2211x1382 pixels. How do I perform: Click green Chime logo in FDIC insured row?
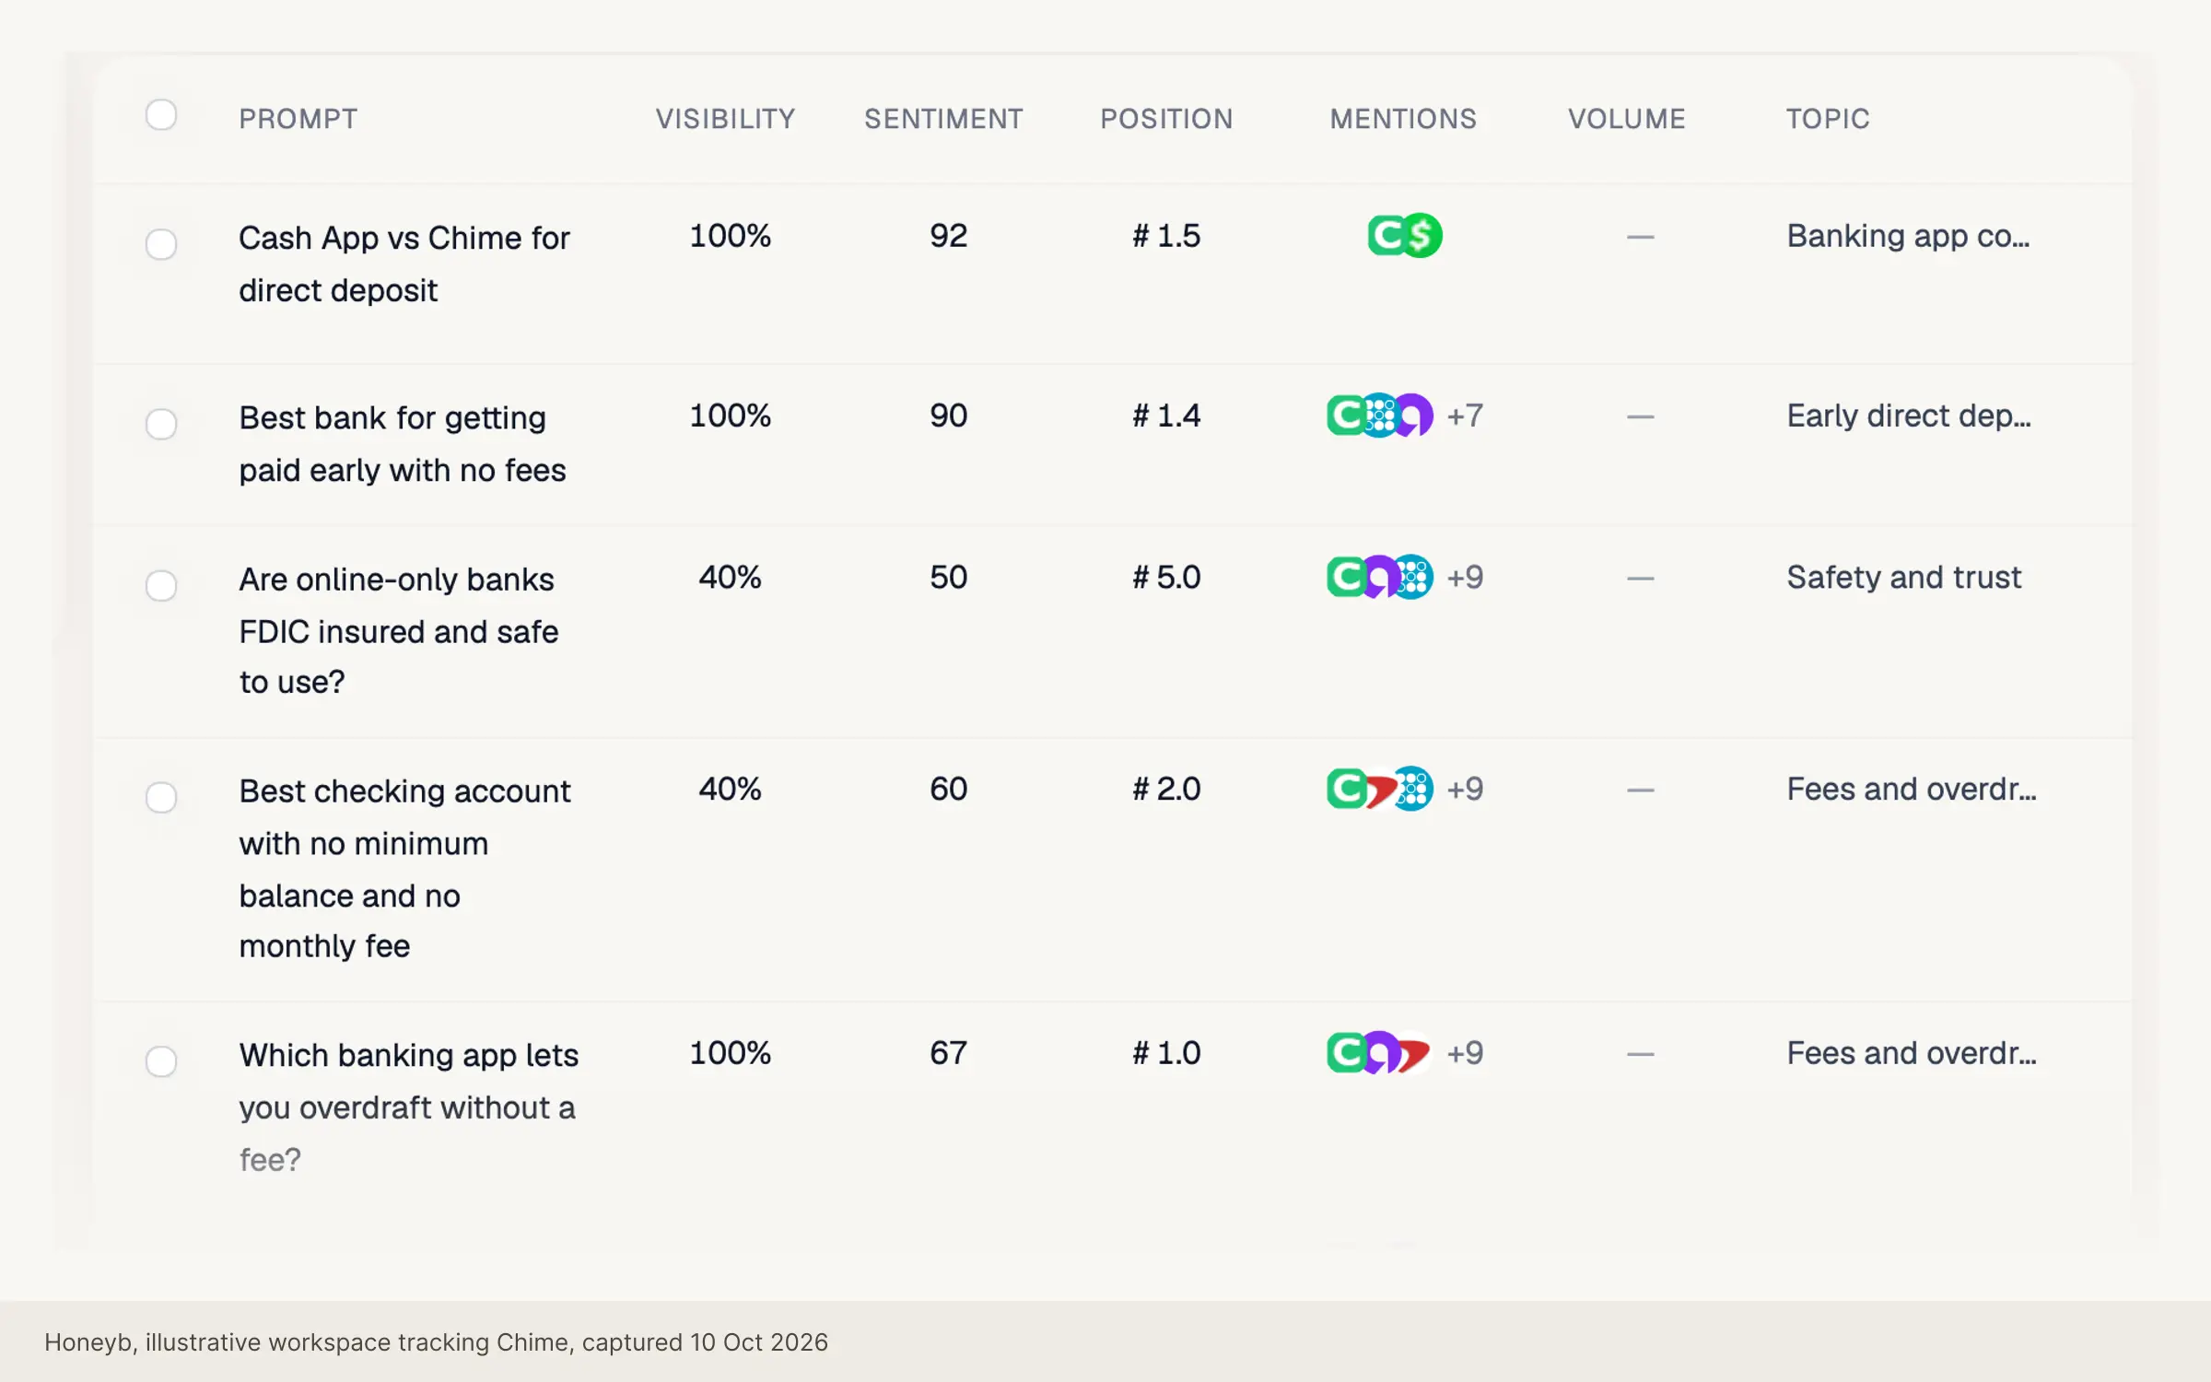tap(1347, 578)
